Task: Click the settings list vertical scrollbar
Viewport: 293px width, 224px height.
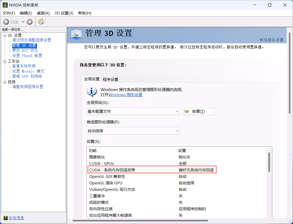Action: [x=269, y=162]
